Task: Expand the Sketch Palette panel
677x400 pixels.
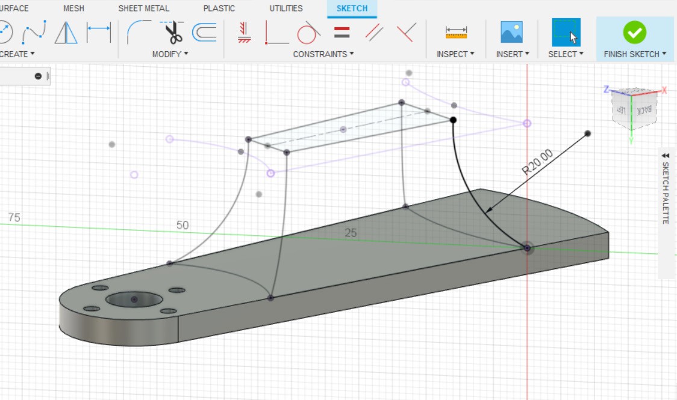Action: pyautogui.click(x=665, y=155)
